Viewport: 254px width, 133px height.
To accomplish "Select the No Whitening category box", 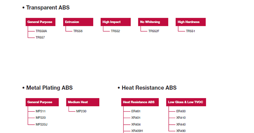I will [x=153, y=22].
